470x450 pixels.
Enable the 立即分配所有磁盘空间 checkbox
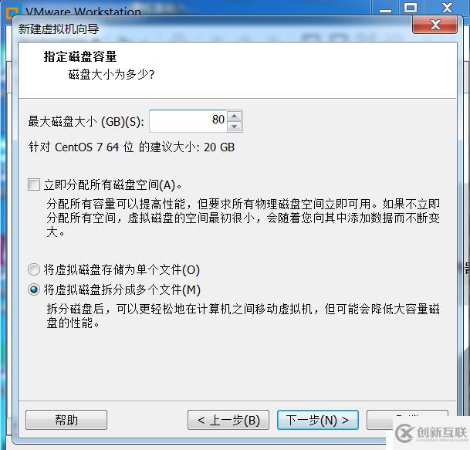pyautogui.click(x=34, y=184)
